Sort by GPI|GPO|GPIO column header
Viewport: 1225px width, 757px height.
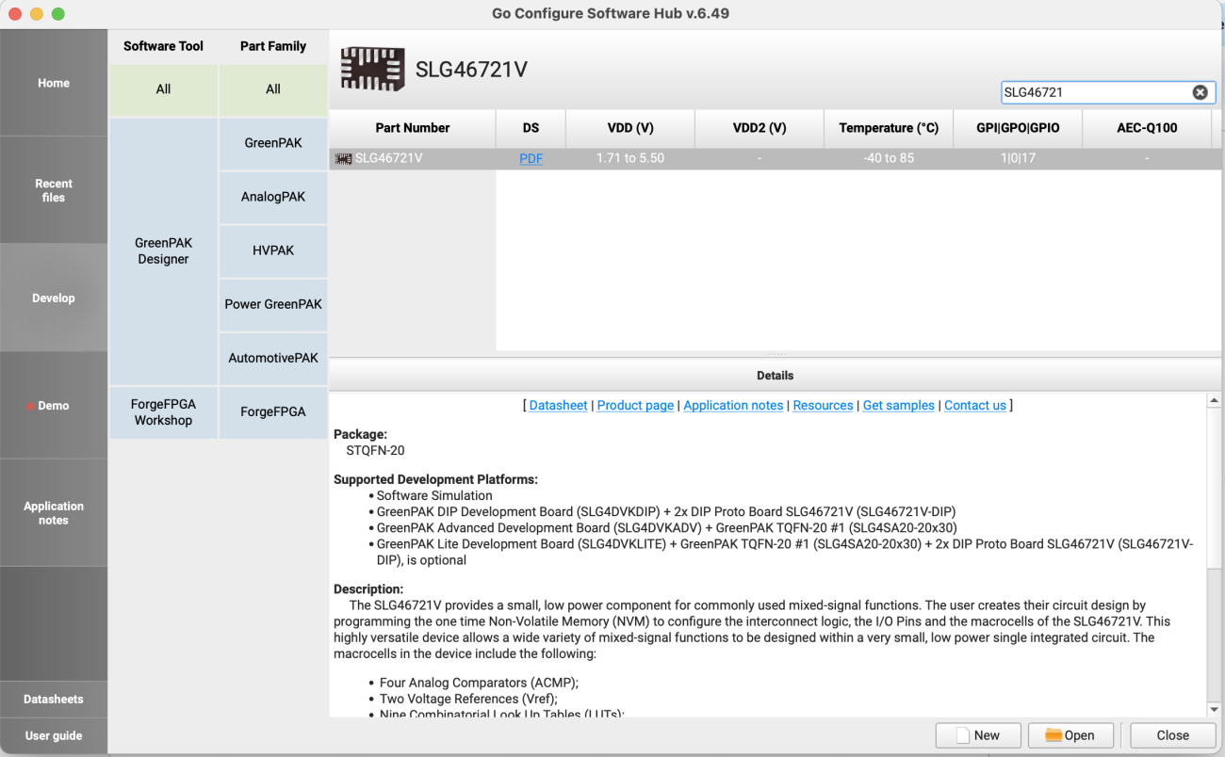(x=1018, y=128)
